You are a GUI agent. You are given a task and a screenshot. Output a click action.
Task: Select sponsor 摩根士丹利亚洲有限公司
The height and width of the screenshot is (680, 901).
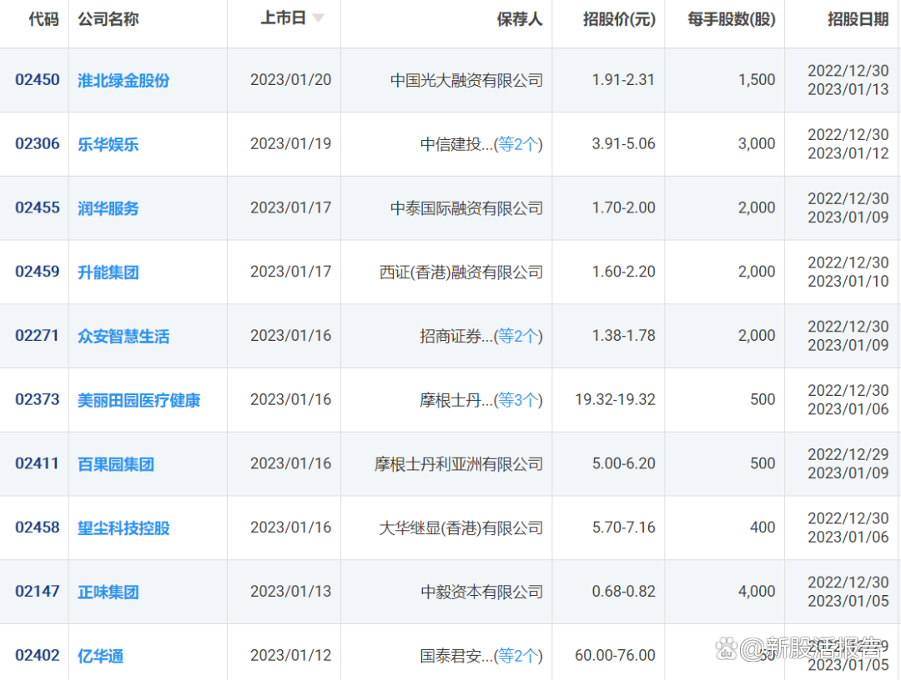pyautogui.click(x=459, y=464)
